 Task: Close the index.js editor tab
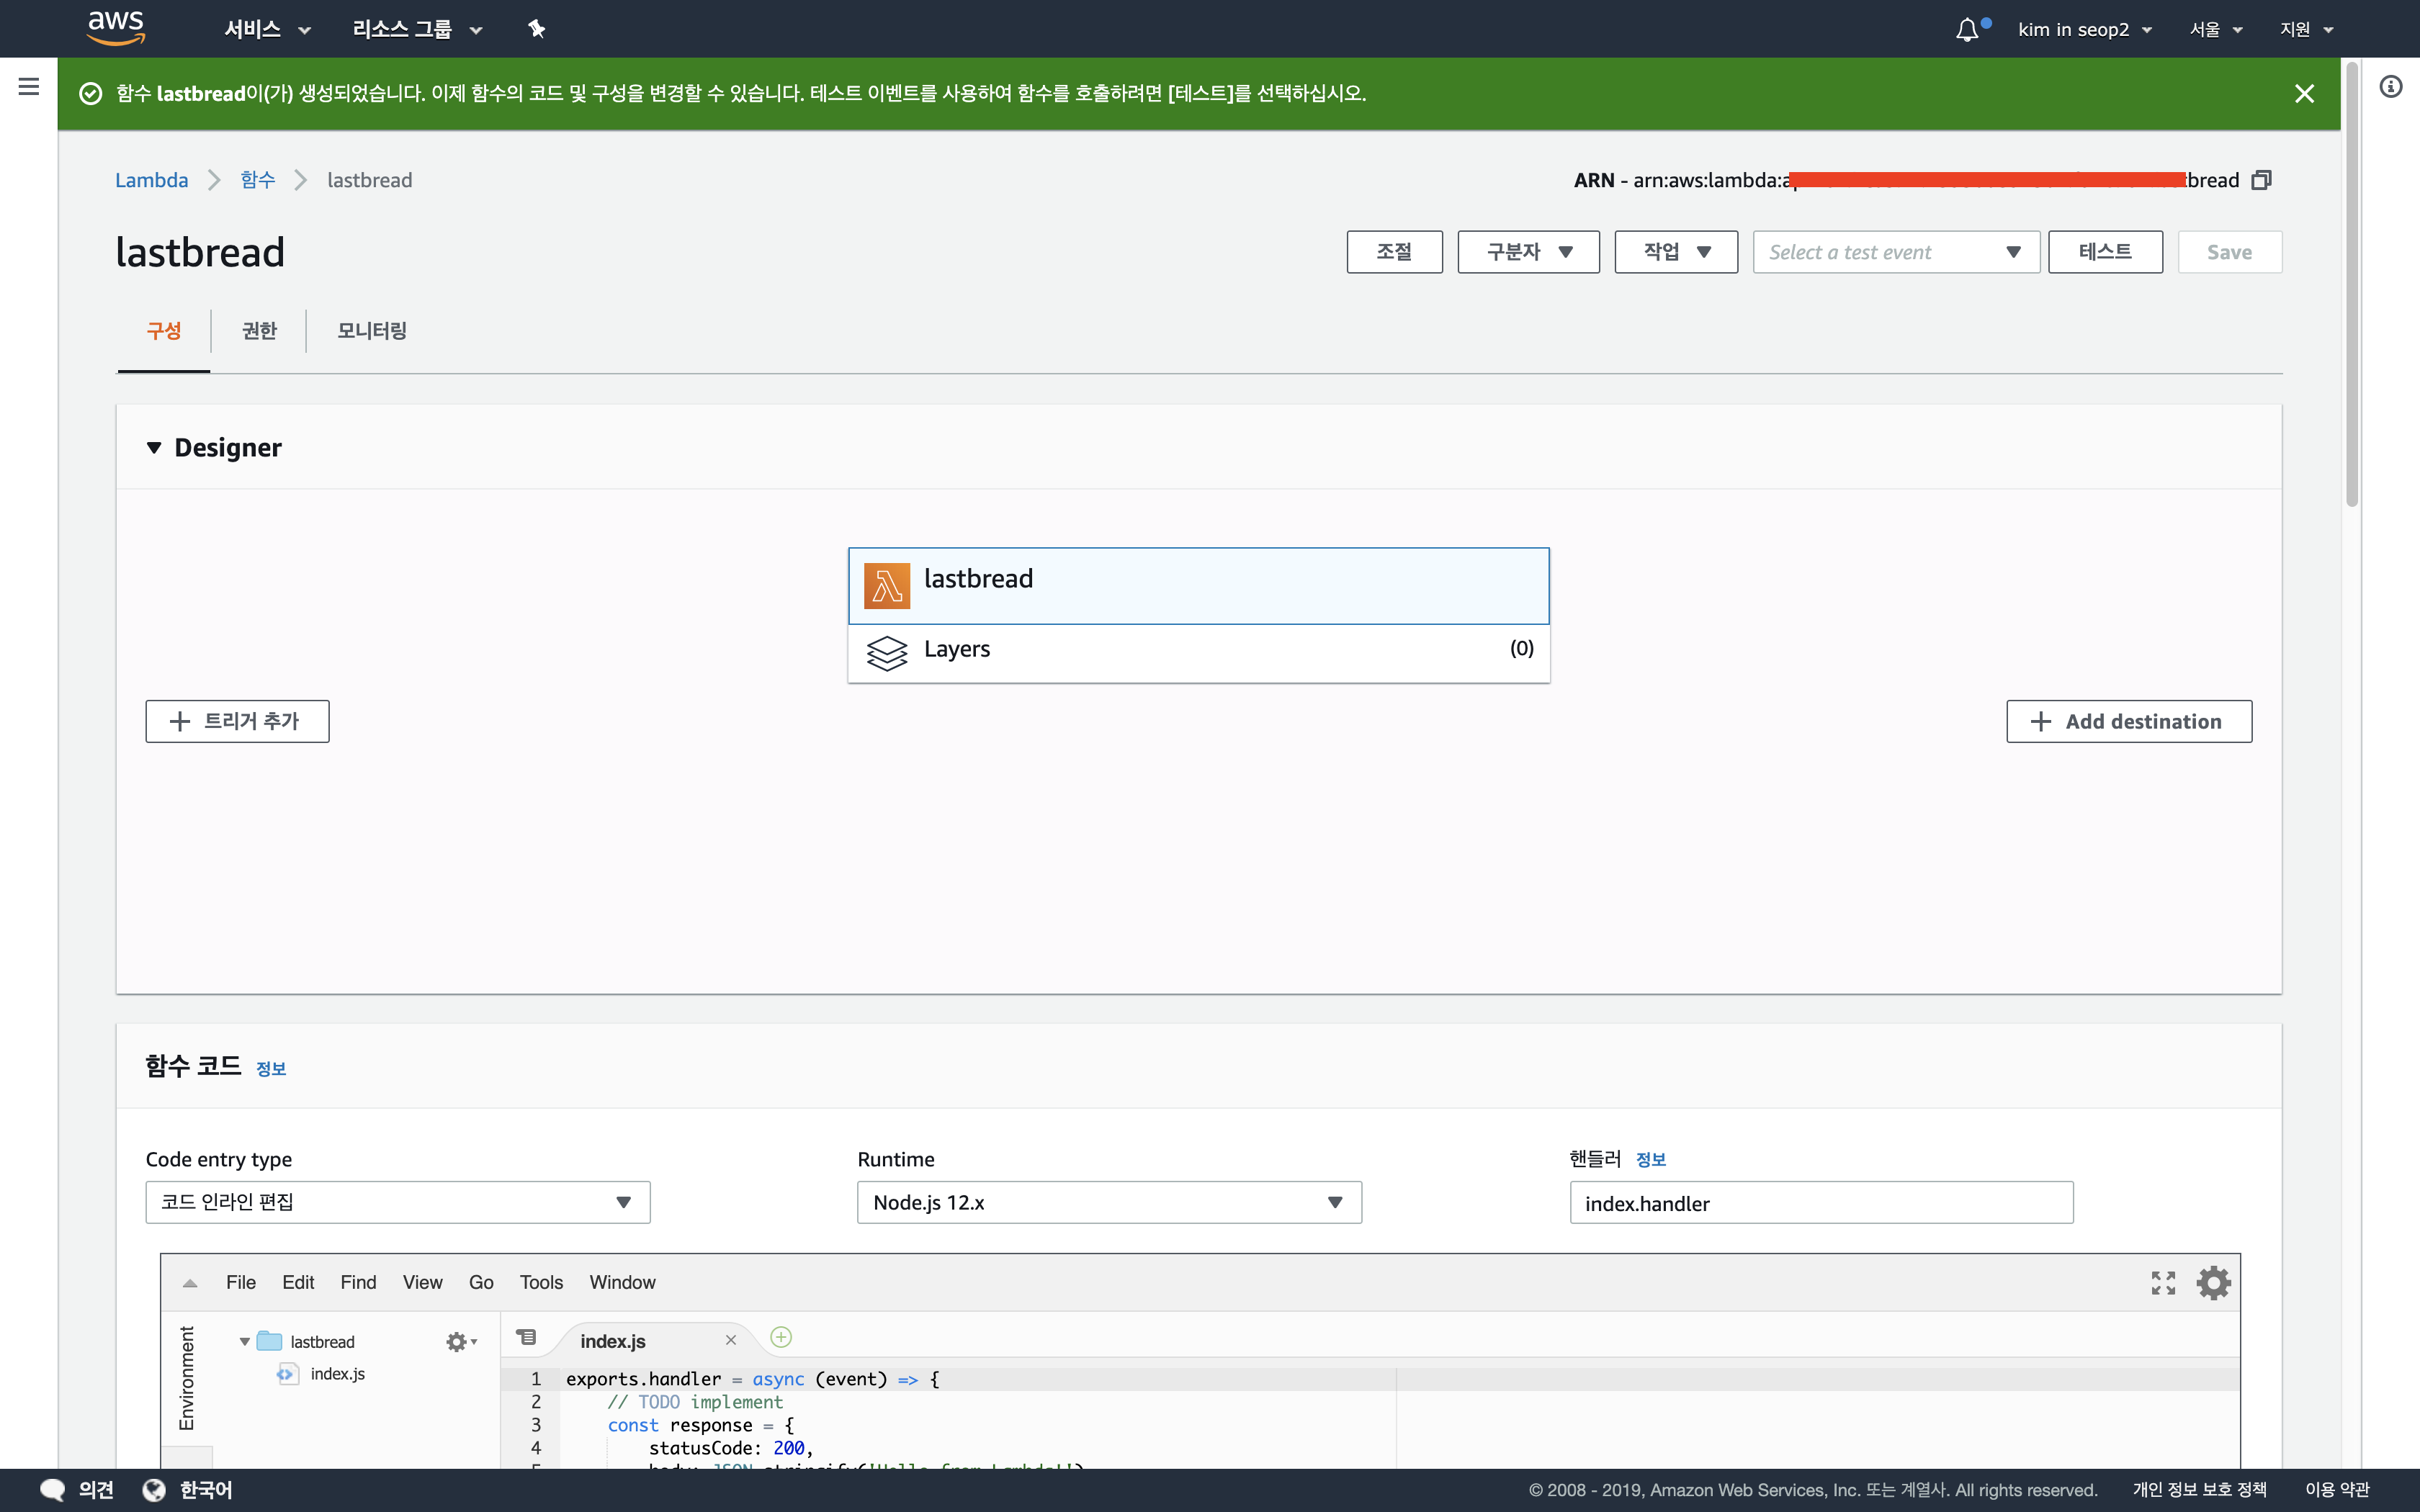[731, 1340]
